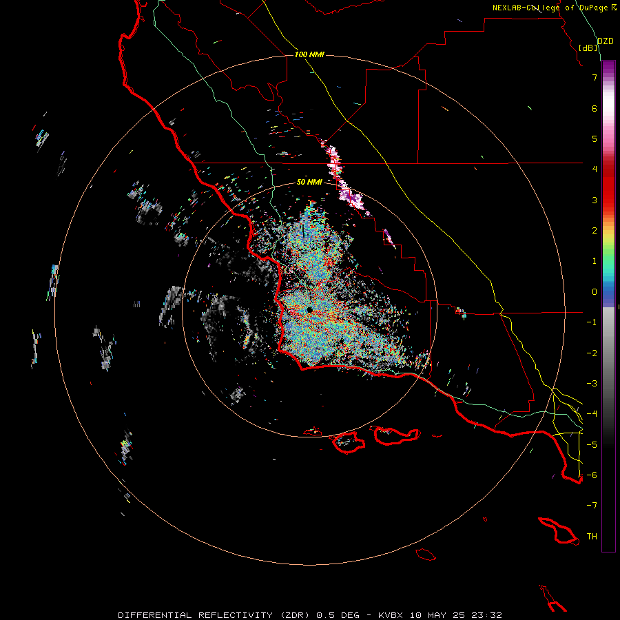The image size is (620, 620).
Task: Click the 7 value on color scale
Action: 595,77
